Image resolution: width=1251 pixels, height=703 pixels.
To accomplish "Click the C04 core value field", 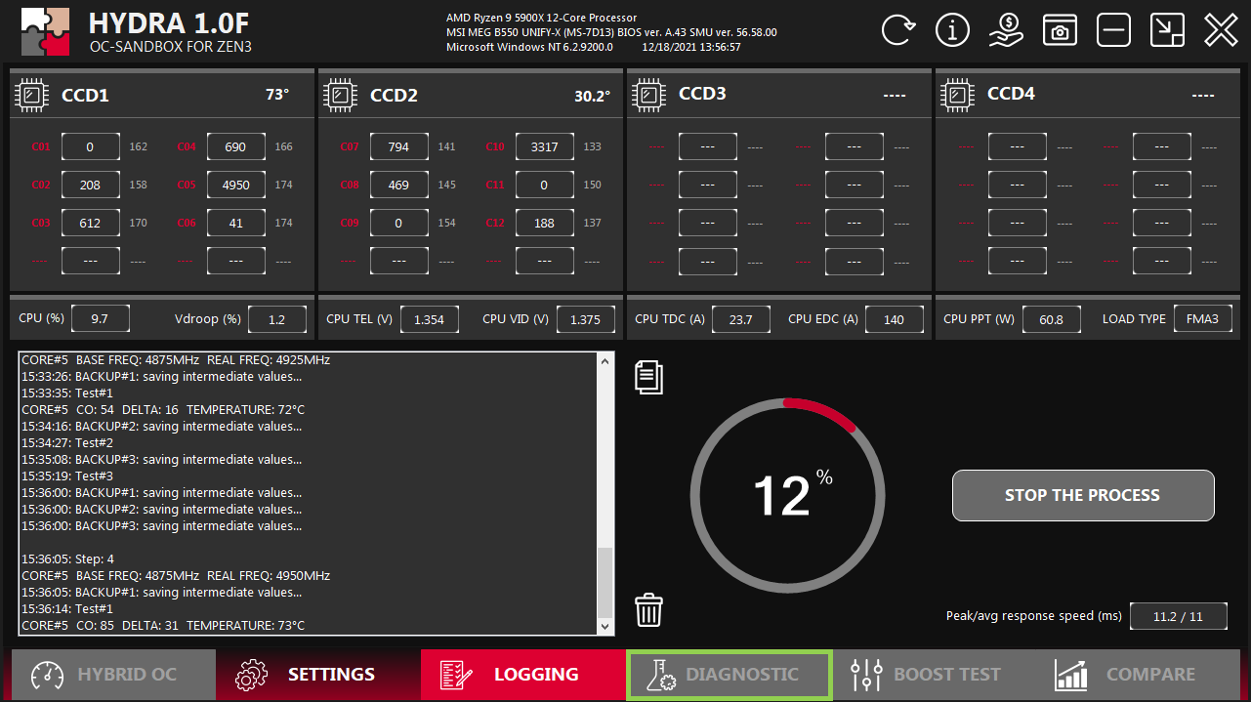I will pos(235,147).
